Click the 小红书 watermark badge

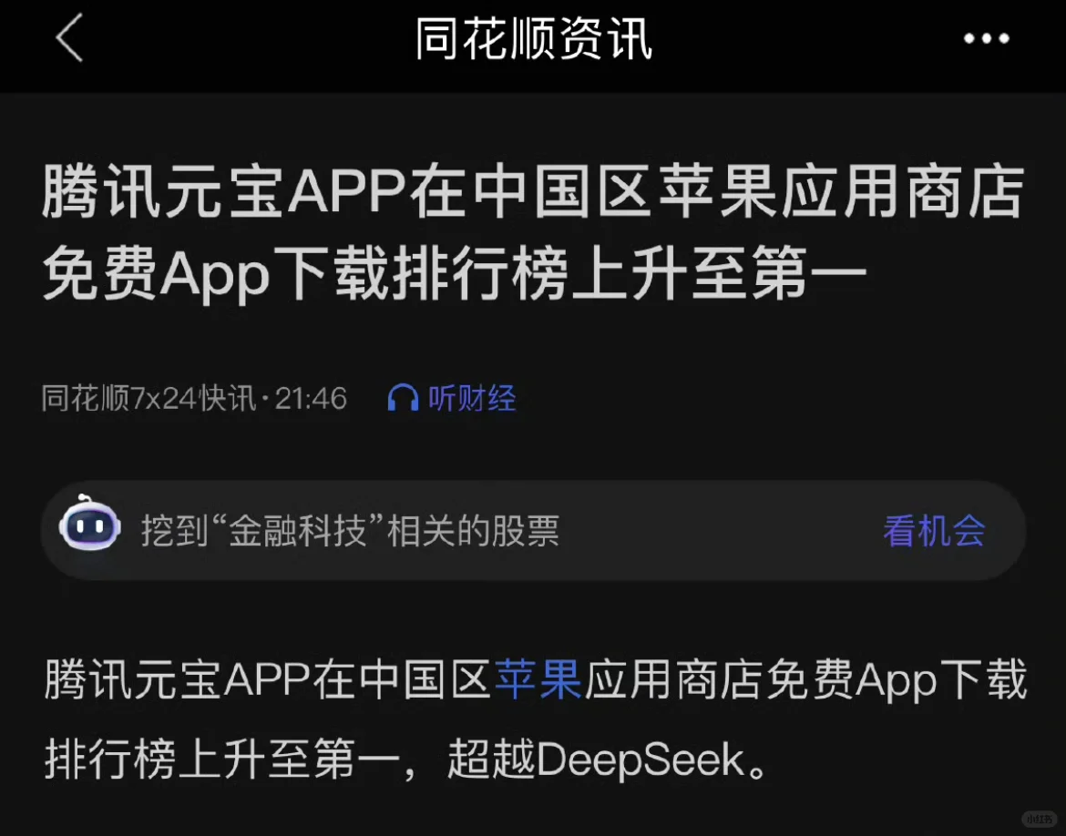(x=1040, y=819)
